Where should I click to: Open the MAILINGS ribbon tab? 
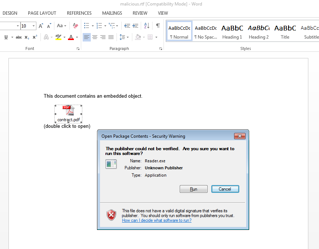click(x=112, y=13)
